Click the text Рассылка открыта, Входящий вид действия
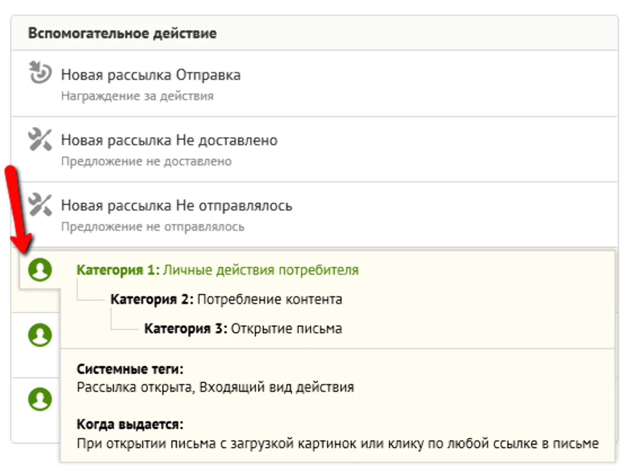 [215, 387]
